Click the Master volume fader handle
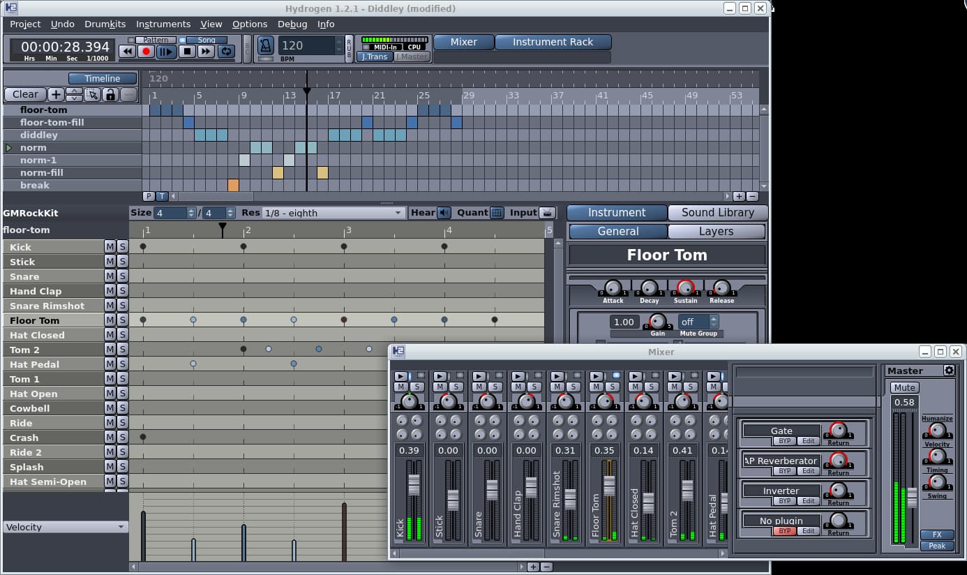The width and height of the screenshot is (967, 575). [912, 498]
